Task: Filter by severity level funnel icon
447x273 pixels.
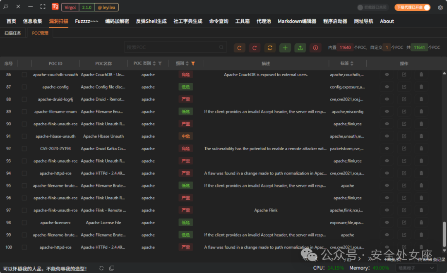Action: click(193, 63)
